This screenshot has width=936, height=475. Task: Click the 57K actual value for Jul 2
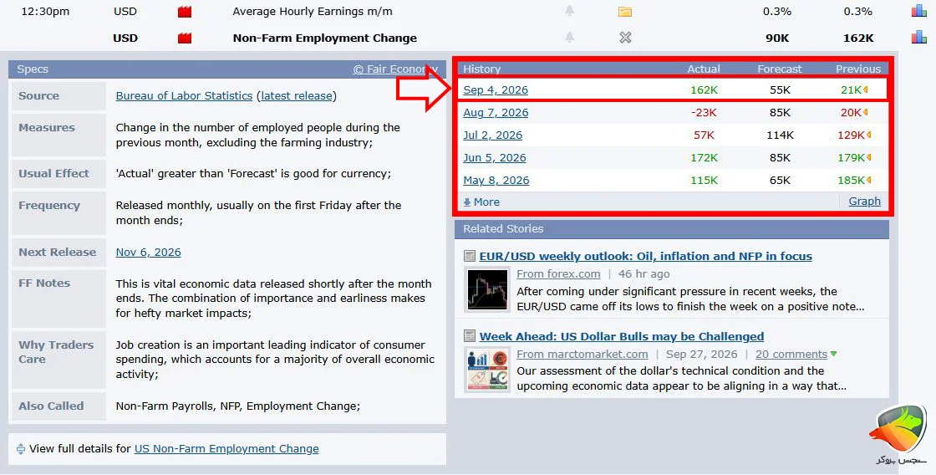pos(704,135)
